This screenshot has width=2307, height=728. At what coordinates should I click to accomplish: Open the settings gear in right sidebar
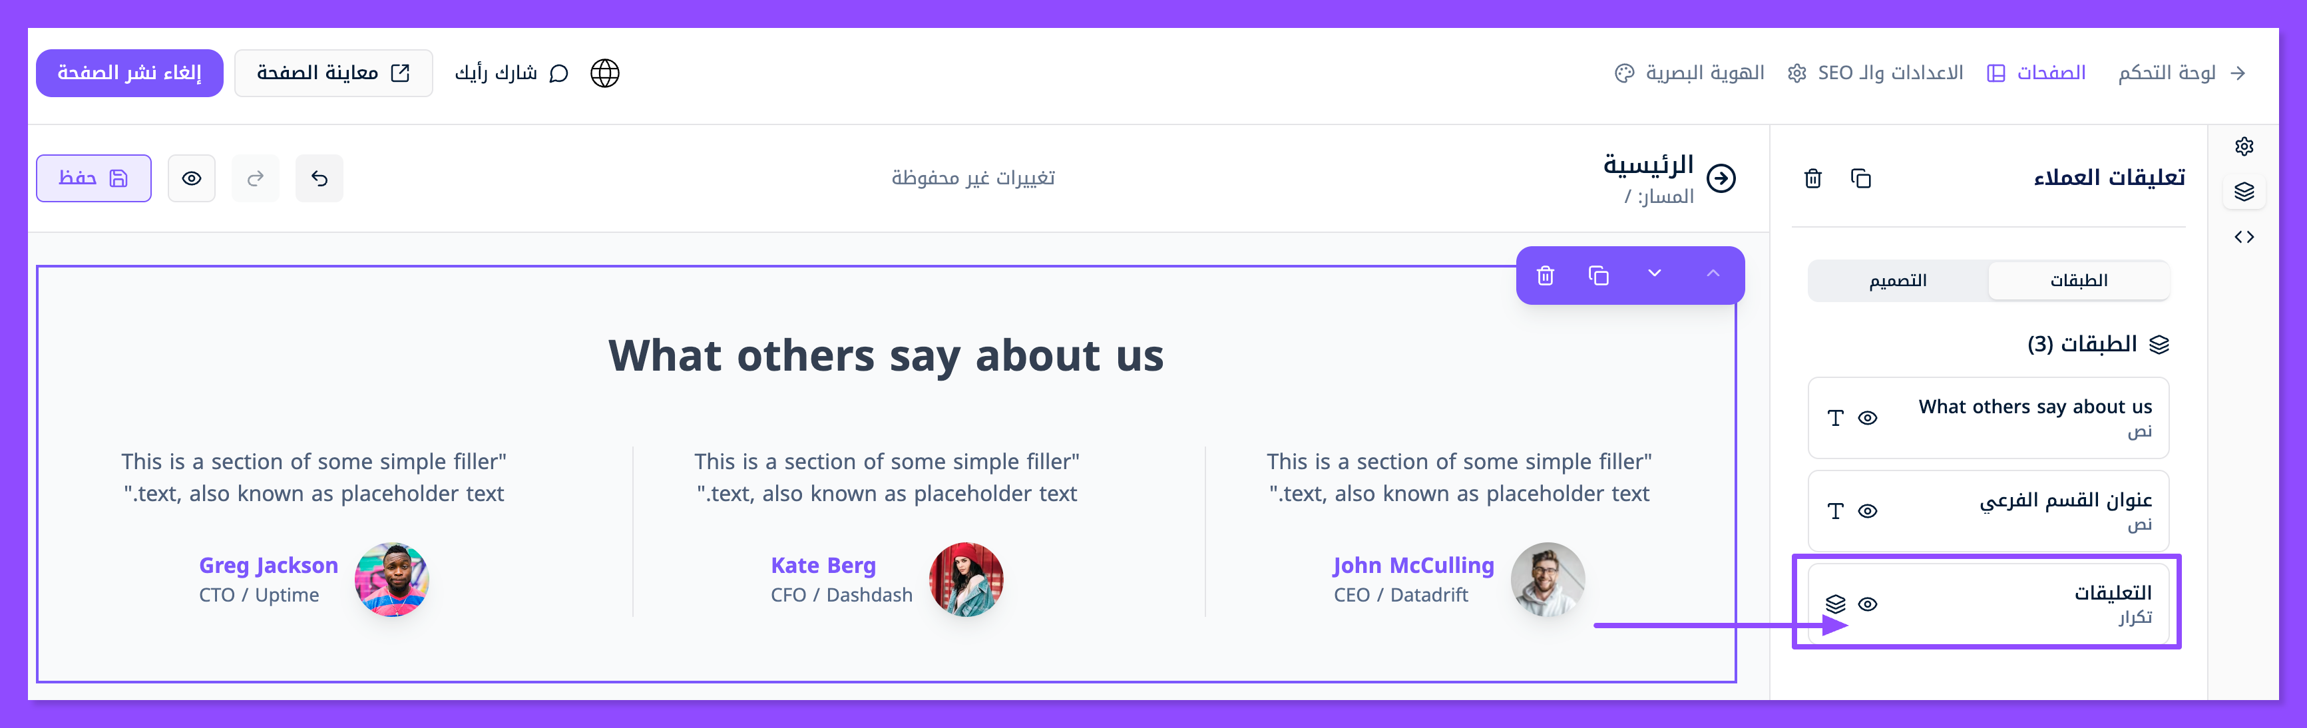pyautogui.click(x=2243, y=146)
